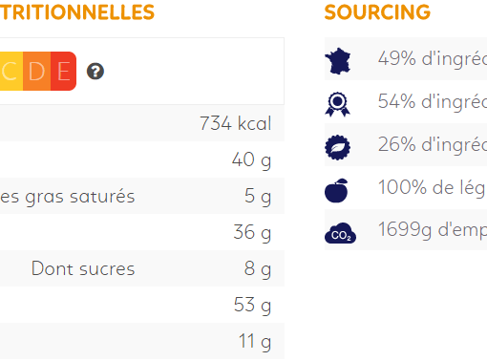Click the SOURCING section heading
This screenshot has width=487, height=361.
pos(377,12)
